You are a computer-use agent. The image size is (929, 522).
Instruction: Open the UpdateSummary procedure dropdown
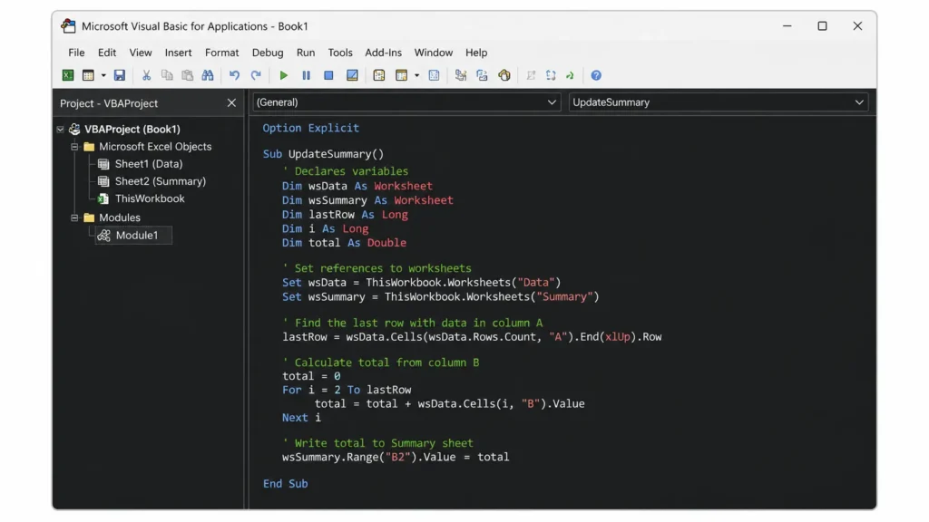(x=719, y=102)
